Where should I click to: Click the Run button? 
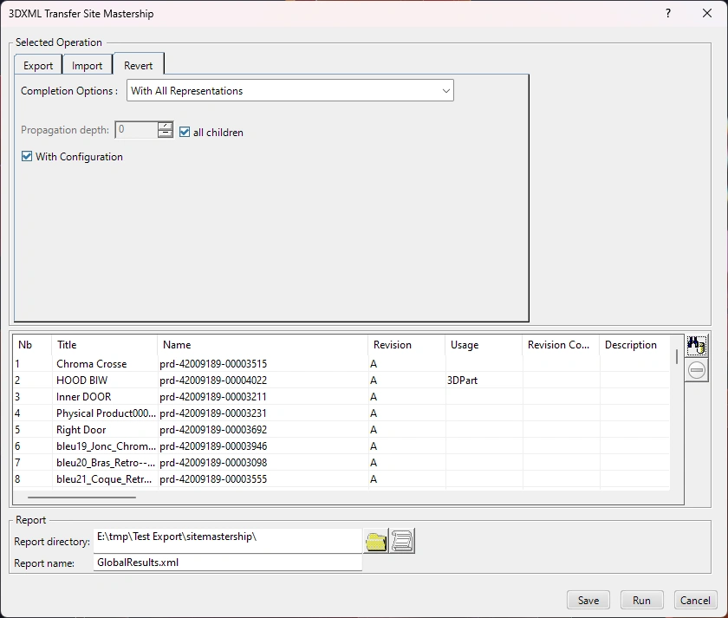click(641, 601)
